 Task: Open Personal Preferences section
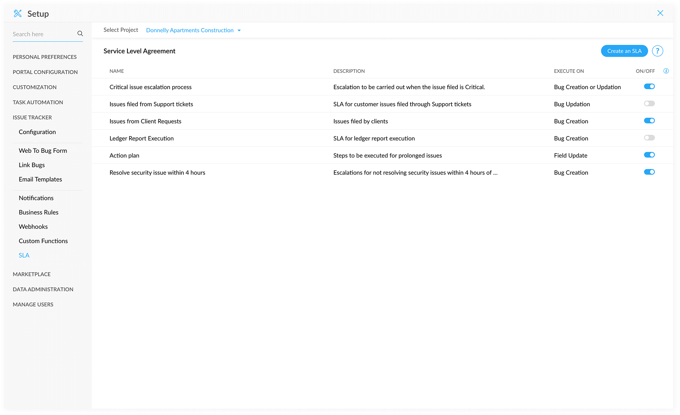pyautogui.click(x=45, y=57)
